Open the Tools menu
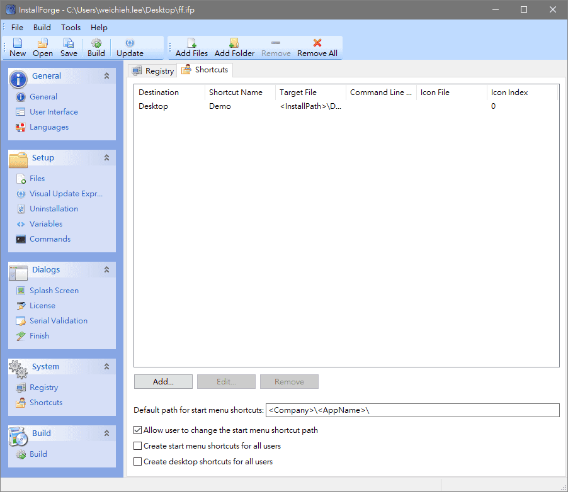568x492 pixels. coord(71,28)
